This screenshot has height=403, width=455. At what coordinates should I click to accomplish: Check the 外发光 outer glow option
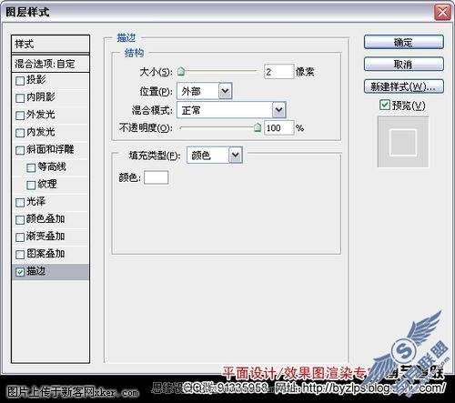20,116
